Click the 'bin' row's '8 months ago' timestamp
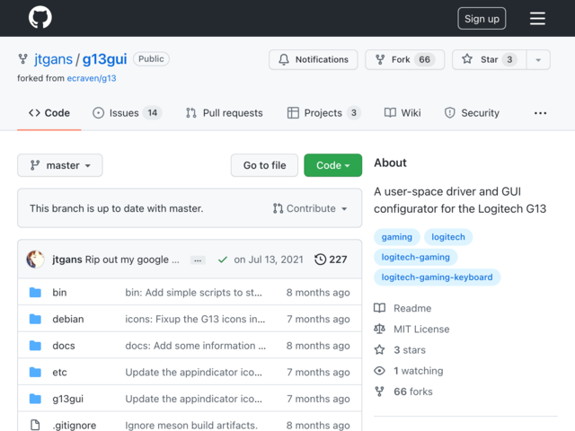The height and width of the screenshot is (431, 575). (318, 293)
